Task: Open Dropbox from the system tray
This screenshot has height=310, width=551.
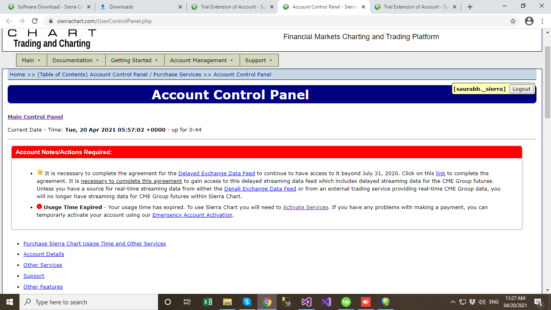Action: [x=472, y=302]
